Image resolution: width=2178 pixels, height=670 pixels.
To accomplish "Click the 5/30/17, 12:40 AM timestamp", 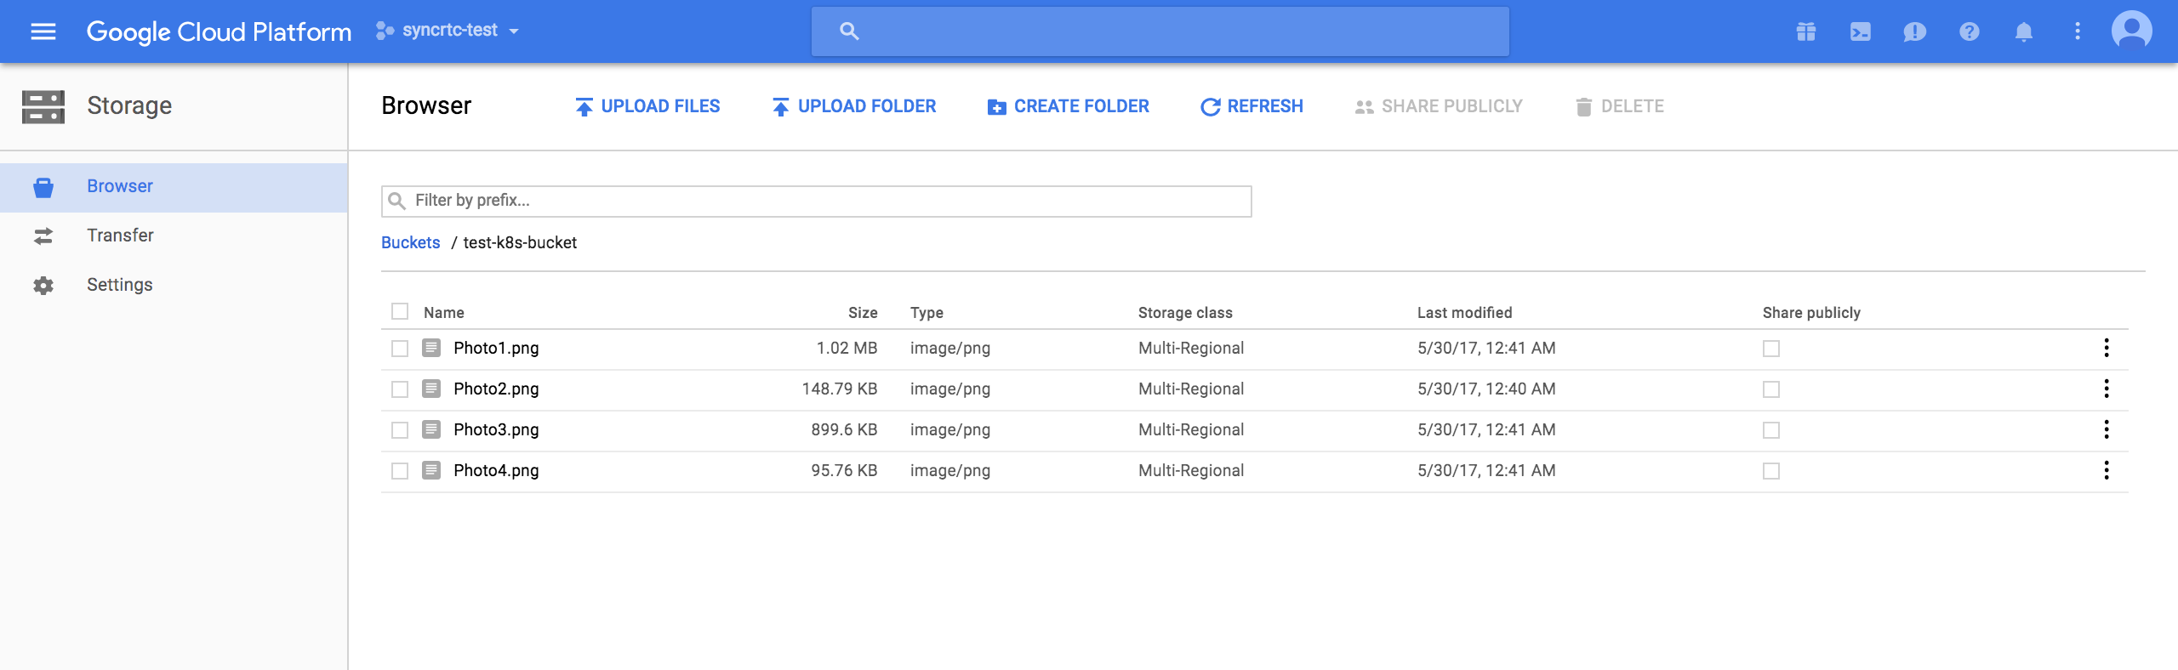I will click(1486, 389).
